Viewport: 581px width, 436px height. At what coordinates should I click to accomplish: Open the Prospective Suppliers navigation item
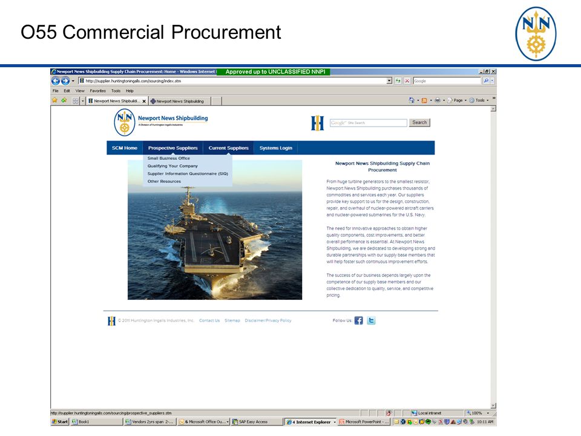[x=172, y=148]
